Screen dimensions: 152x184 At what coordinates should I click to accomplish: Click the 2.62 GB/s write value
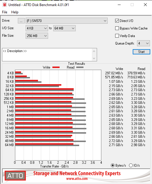(x=116, y=103)
